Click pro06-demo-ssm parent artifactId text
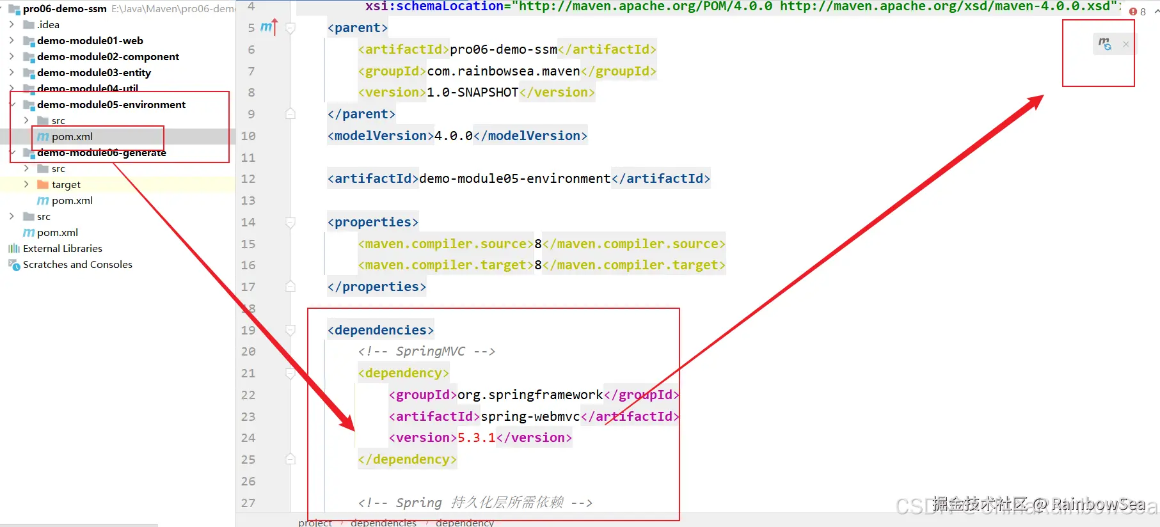The height and width of the screenshot is (527, 1160). (x=504, y=49)
